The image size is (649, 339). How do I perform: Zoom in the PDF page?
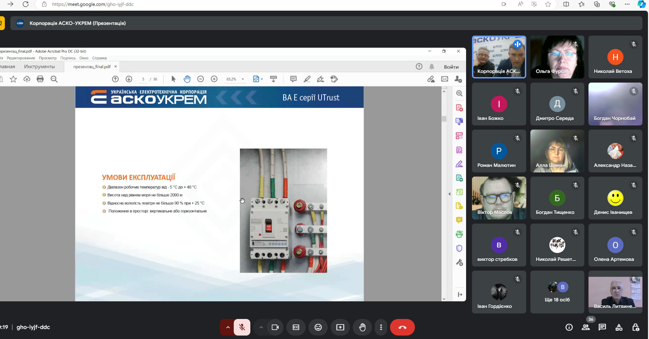(x=214, y=79)
